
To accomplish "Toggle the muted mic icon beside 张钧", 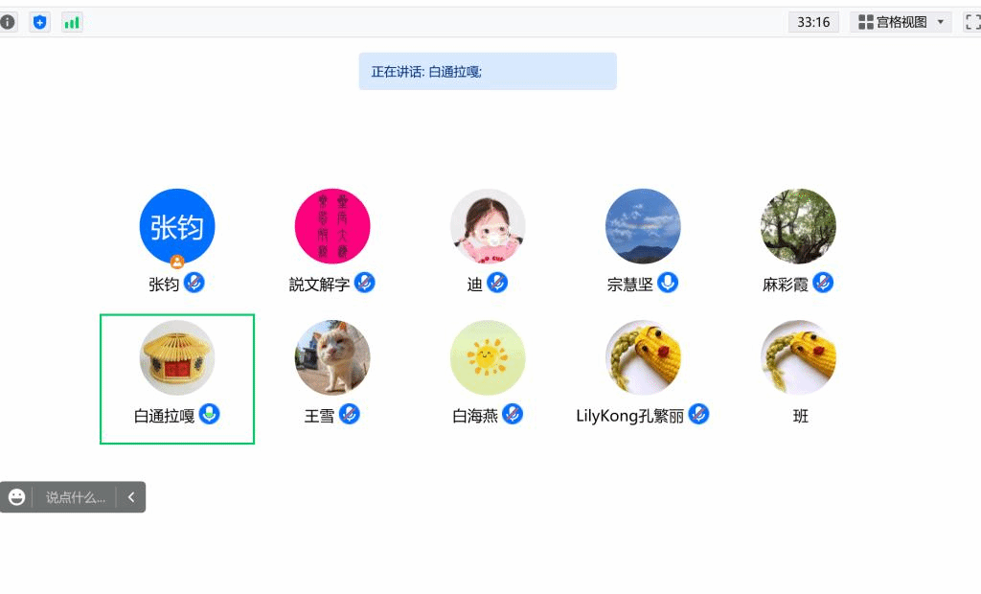I will [194, 283].
